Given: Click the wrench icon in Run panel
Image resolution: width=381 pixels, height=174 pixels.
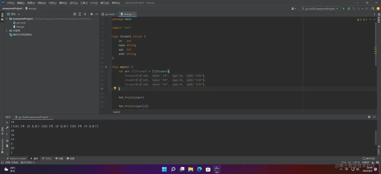Looking at the screenshot, I should coord(7,128).
